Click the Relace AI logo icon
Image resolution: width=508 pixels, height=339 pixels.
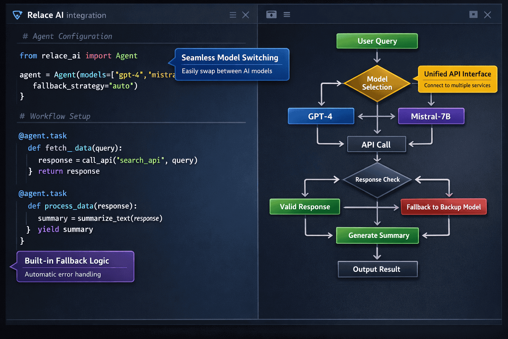[17, 15]
